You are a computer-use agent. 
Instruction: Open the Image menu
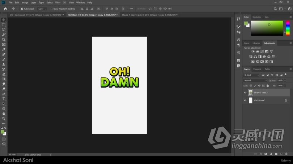tap(25, 3)
